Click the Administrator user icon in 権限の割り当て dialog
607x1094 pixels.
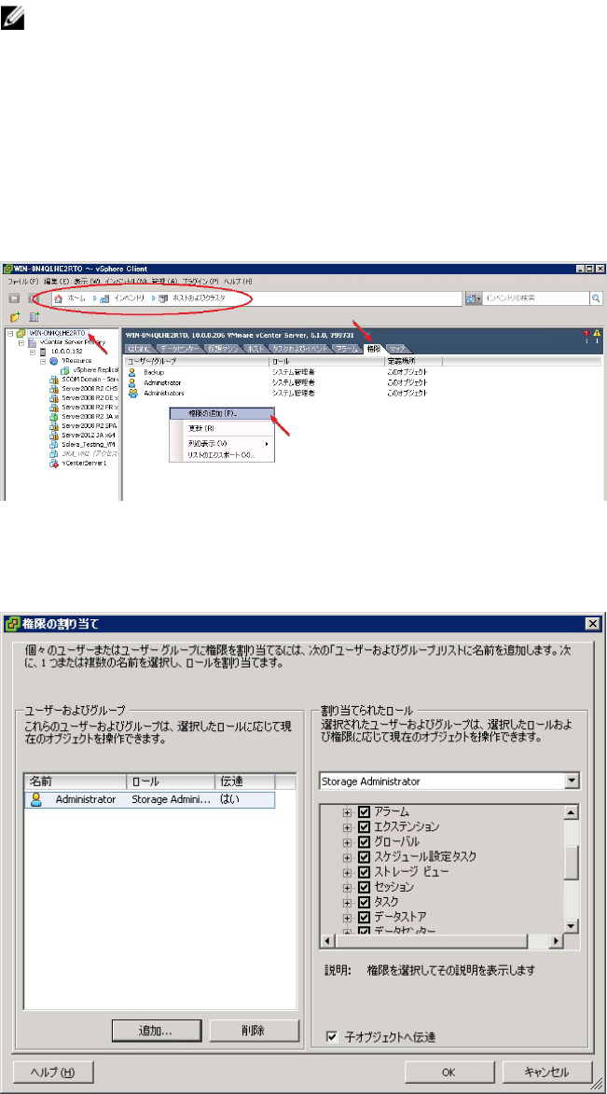pos(37,799)
